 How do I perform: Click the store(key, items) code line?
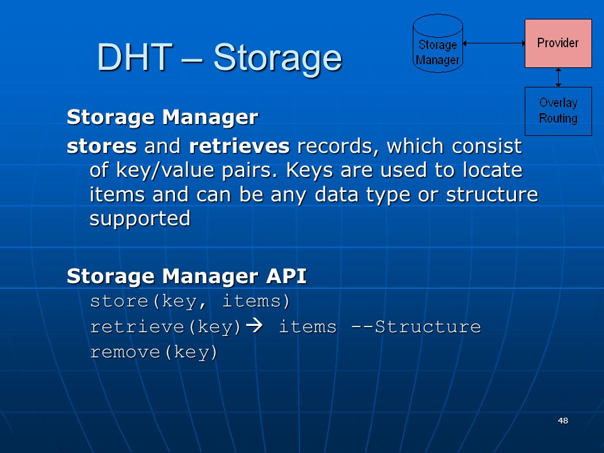[x=189, y=301]
